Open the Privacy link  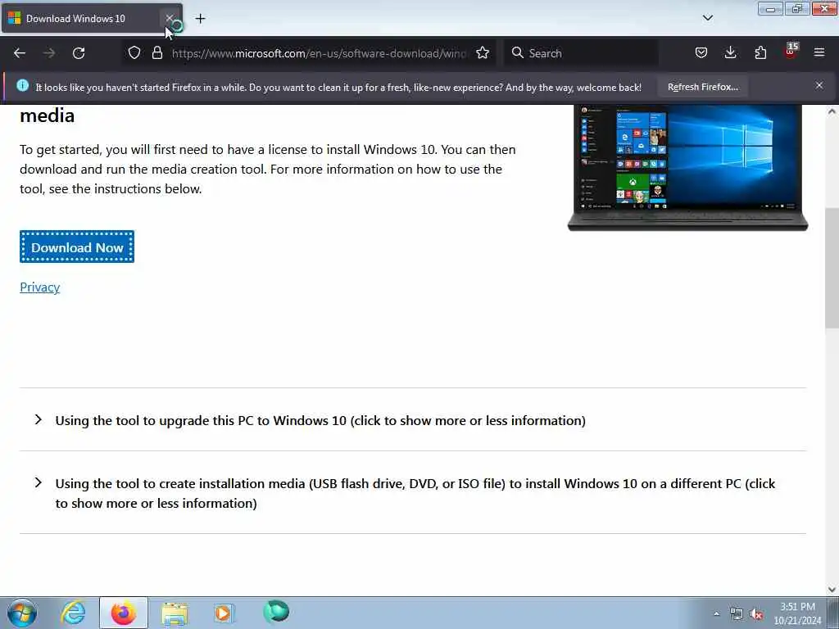coord(39,287)
